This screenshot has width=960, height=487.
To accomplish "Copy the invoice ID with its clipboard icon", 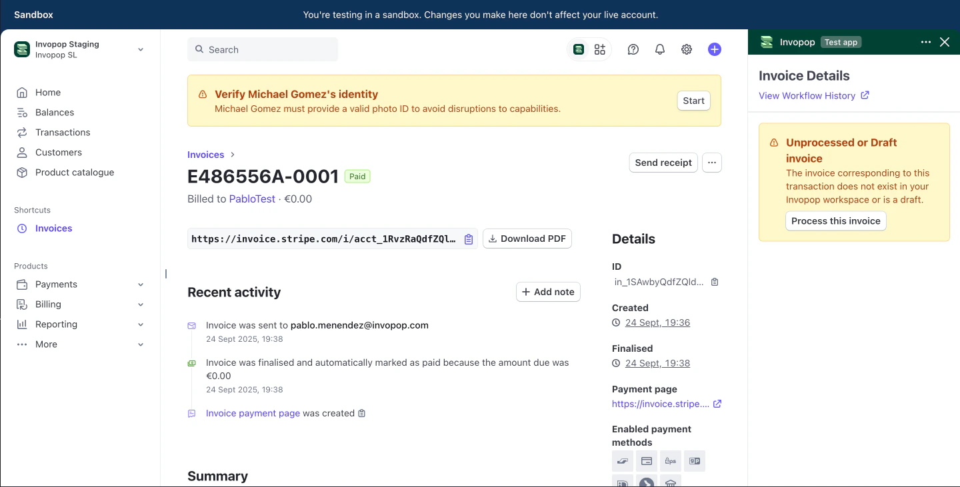I will (x=714, y=281).
